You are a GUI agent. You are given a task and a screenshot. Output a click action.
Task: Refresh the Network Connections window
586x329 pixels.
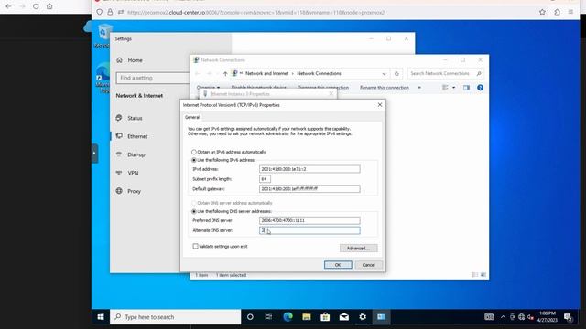[396, 73]
